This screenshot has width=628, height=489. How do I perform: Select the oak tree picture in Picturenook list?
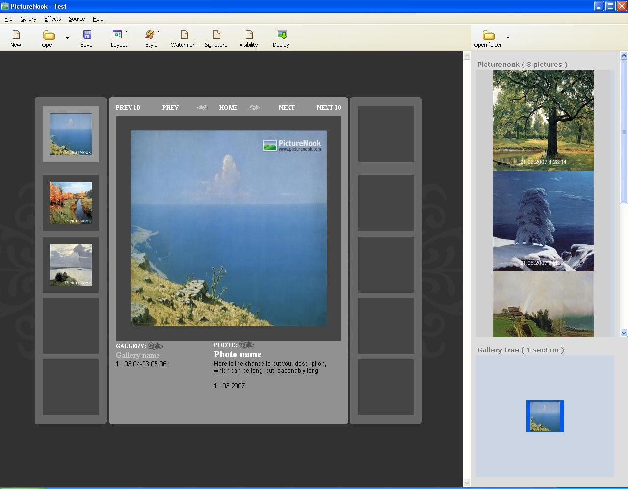[543, 120]
